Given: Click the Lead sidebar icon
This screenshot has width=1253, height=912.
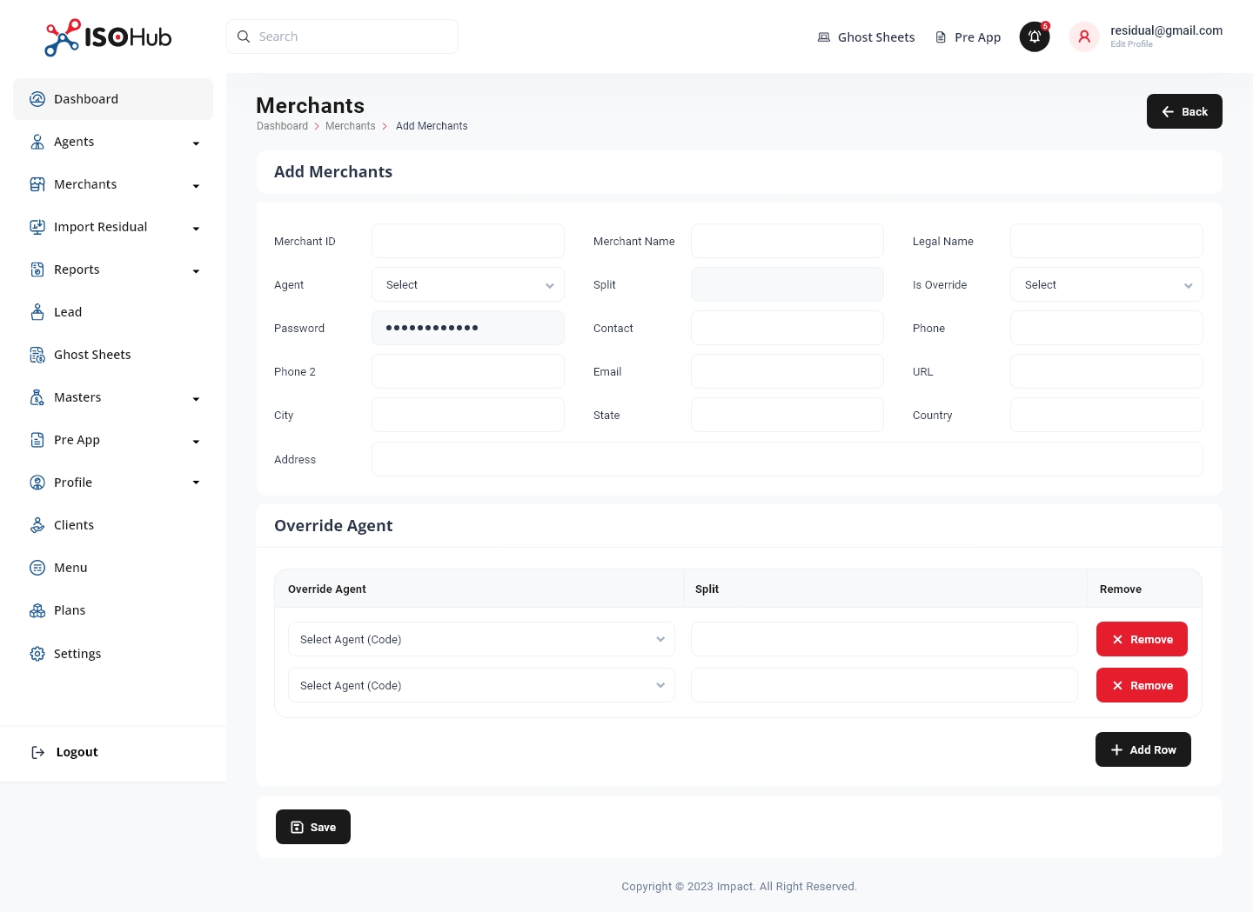Looking at the screenshot, I should [37, 312].
